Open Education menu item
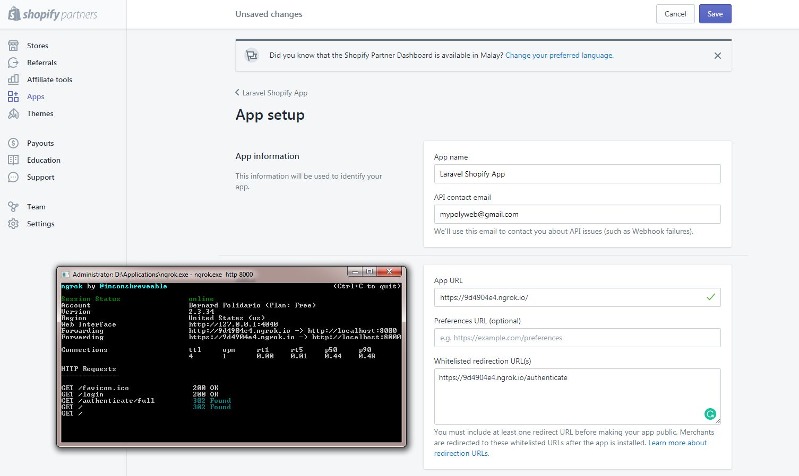The width and height of the screenshot is (799, 476). point(44,160)
